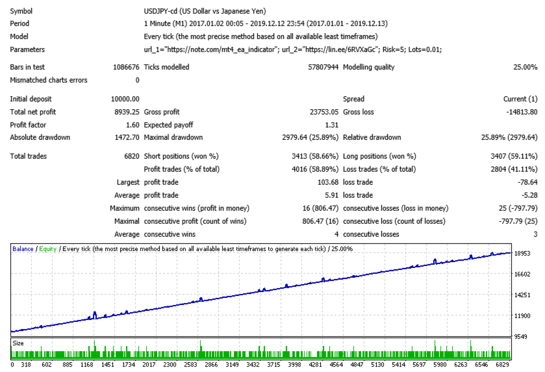
Task: Click the average consecutive wins value 4
Action: coord(337,234)
